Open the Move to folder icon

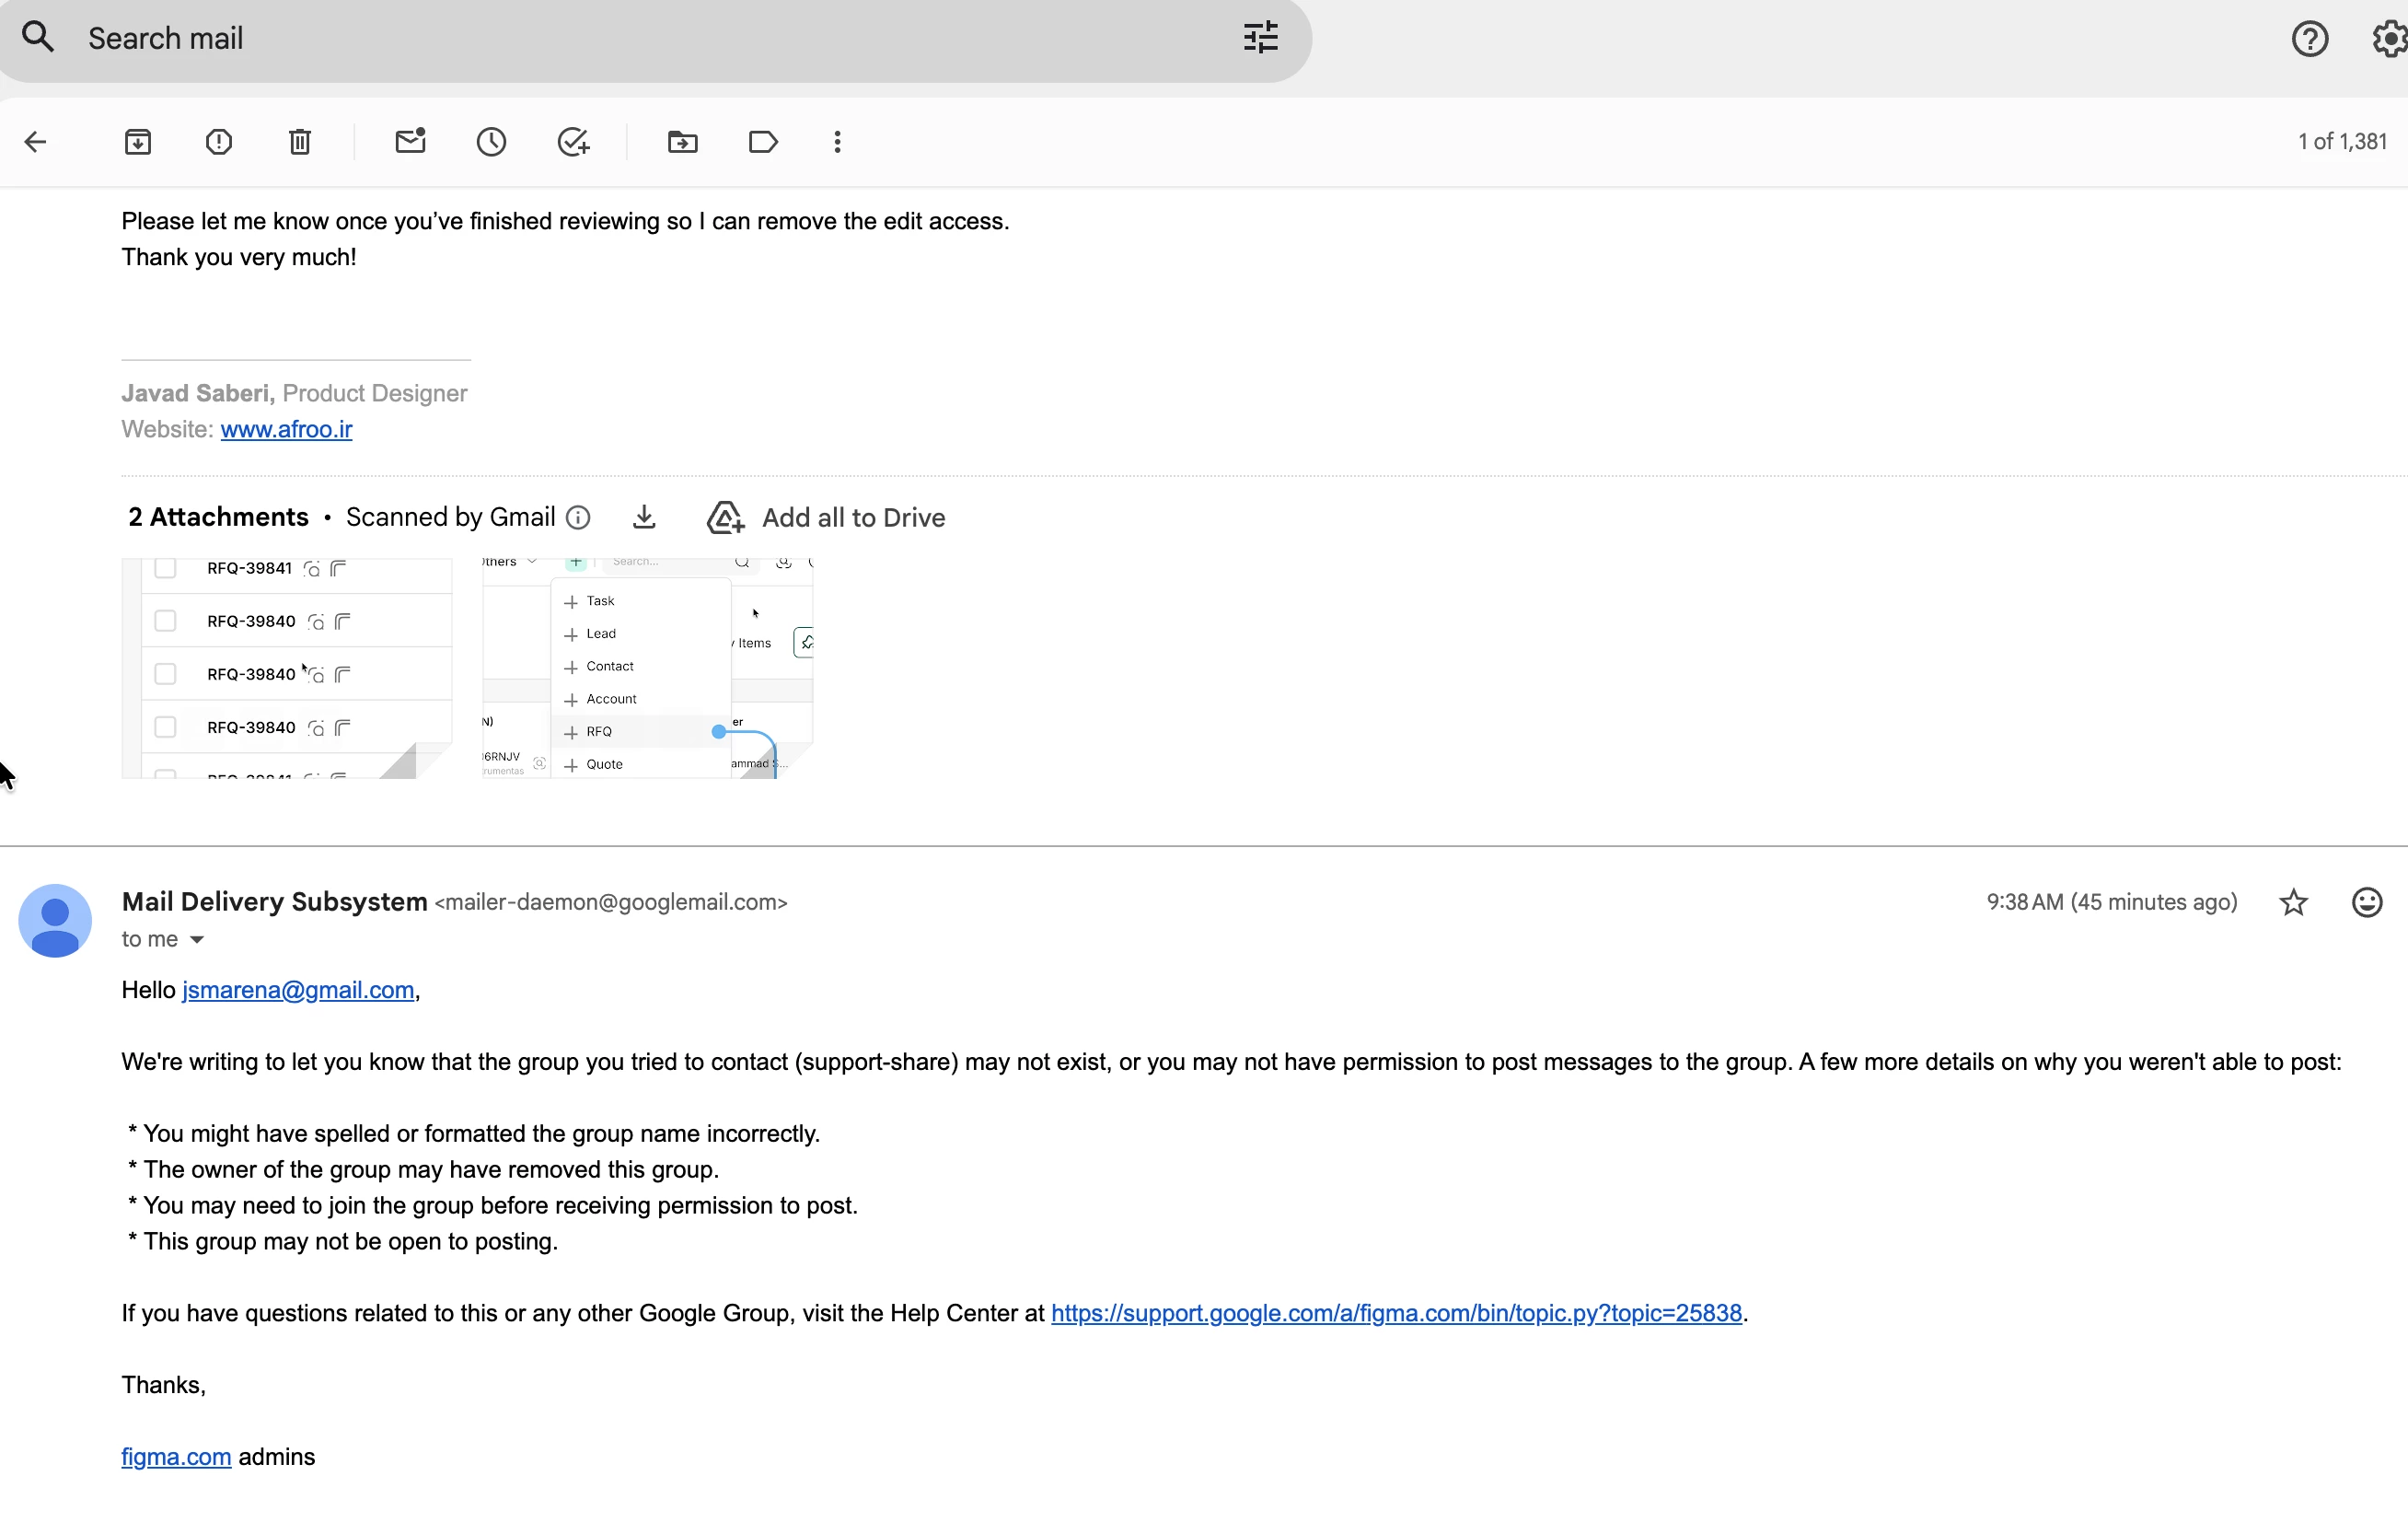(x=682, y=142)
